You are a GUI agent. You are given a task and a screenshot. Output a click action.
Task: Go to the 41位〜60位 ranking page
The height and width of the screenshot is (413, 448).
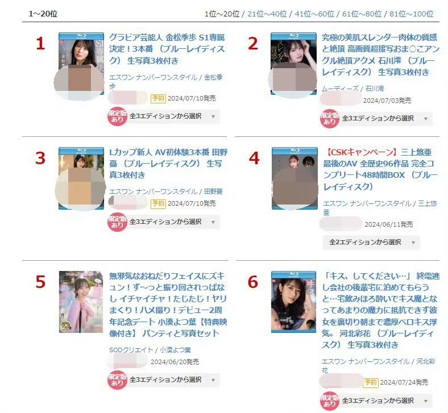(x=314, y=14)
